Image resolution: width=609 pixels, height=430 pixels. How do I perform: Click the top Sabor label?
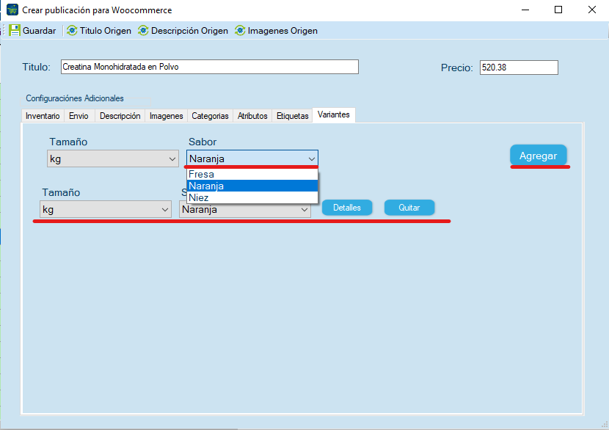(x=203, y=142)
